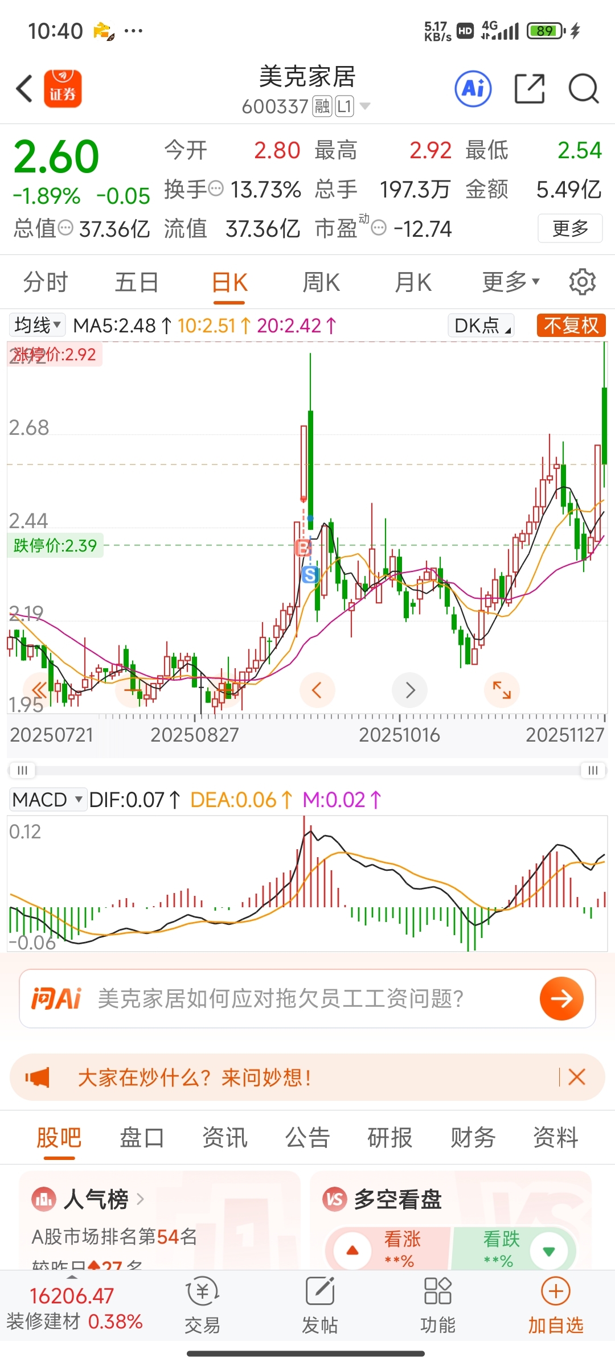The width and height of the screenshot is (615, 1366).
Task: Open the 财务 tab
Action: click(473, 1137)
